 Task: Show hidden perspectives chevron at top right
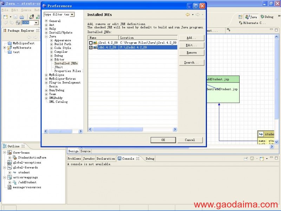[x=279, y=16]
